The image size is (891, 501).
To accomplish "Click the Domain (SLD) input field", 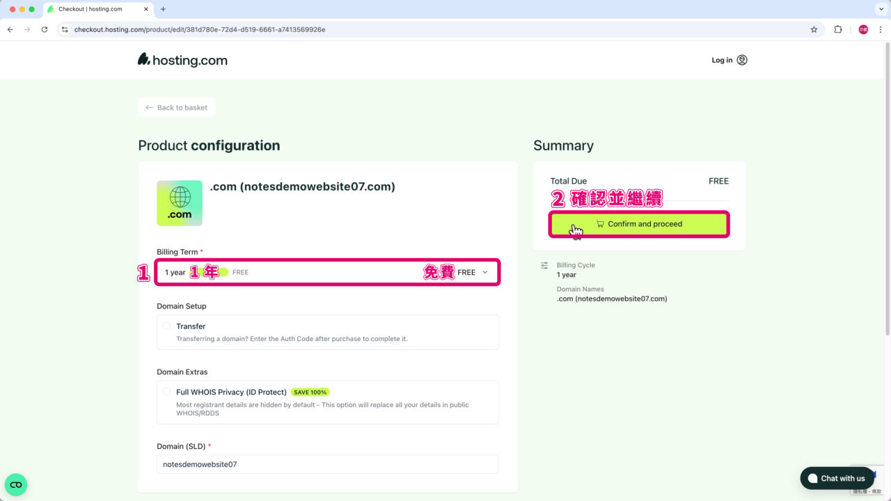I will pyautogui.click(x=328, y=464).
